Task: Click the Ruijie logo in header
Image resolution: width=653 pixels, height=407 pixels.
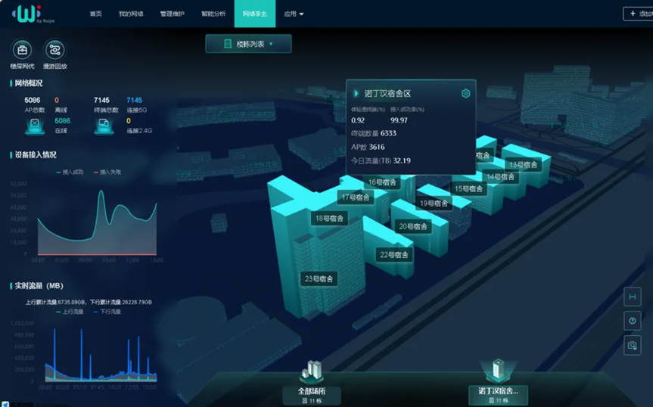Action: [x=26, y=14]
